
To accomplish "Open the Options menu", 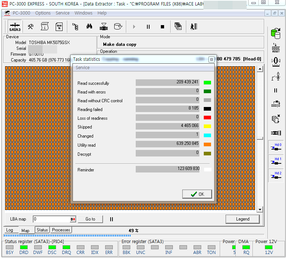I will tap(43, 13).
